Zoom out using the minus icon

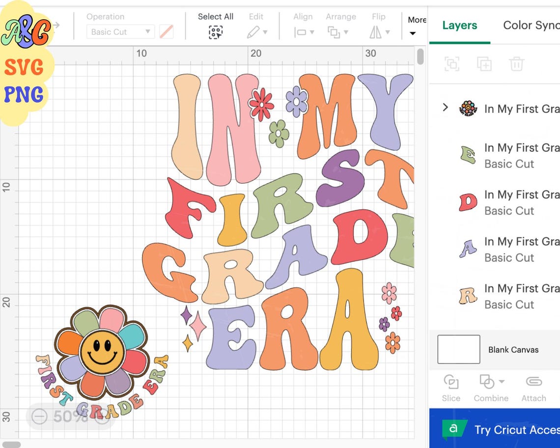point(40,417)
